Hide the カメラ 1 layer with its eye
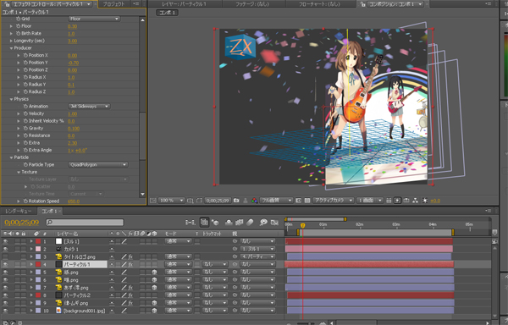The image size is (508, 325). (5, 249)
